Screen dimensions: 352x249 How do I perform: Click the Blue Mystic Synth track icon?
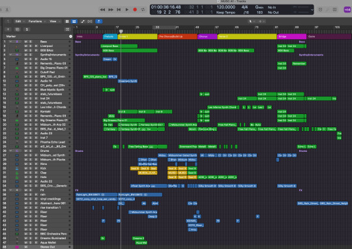tap(17, 90)
